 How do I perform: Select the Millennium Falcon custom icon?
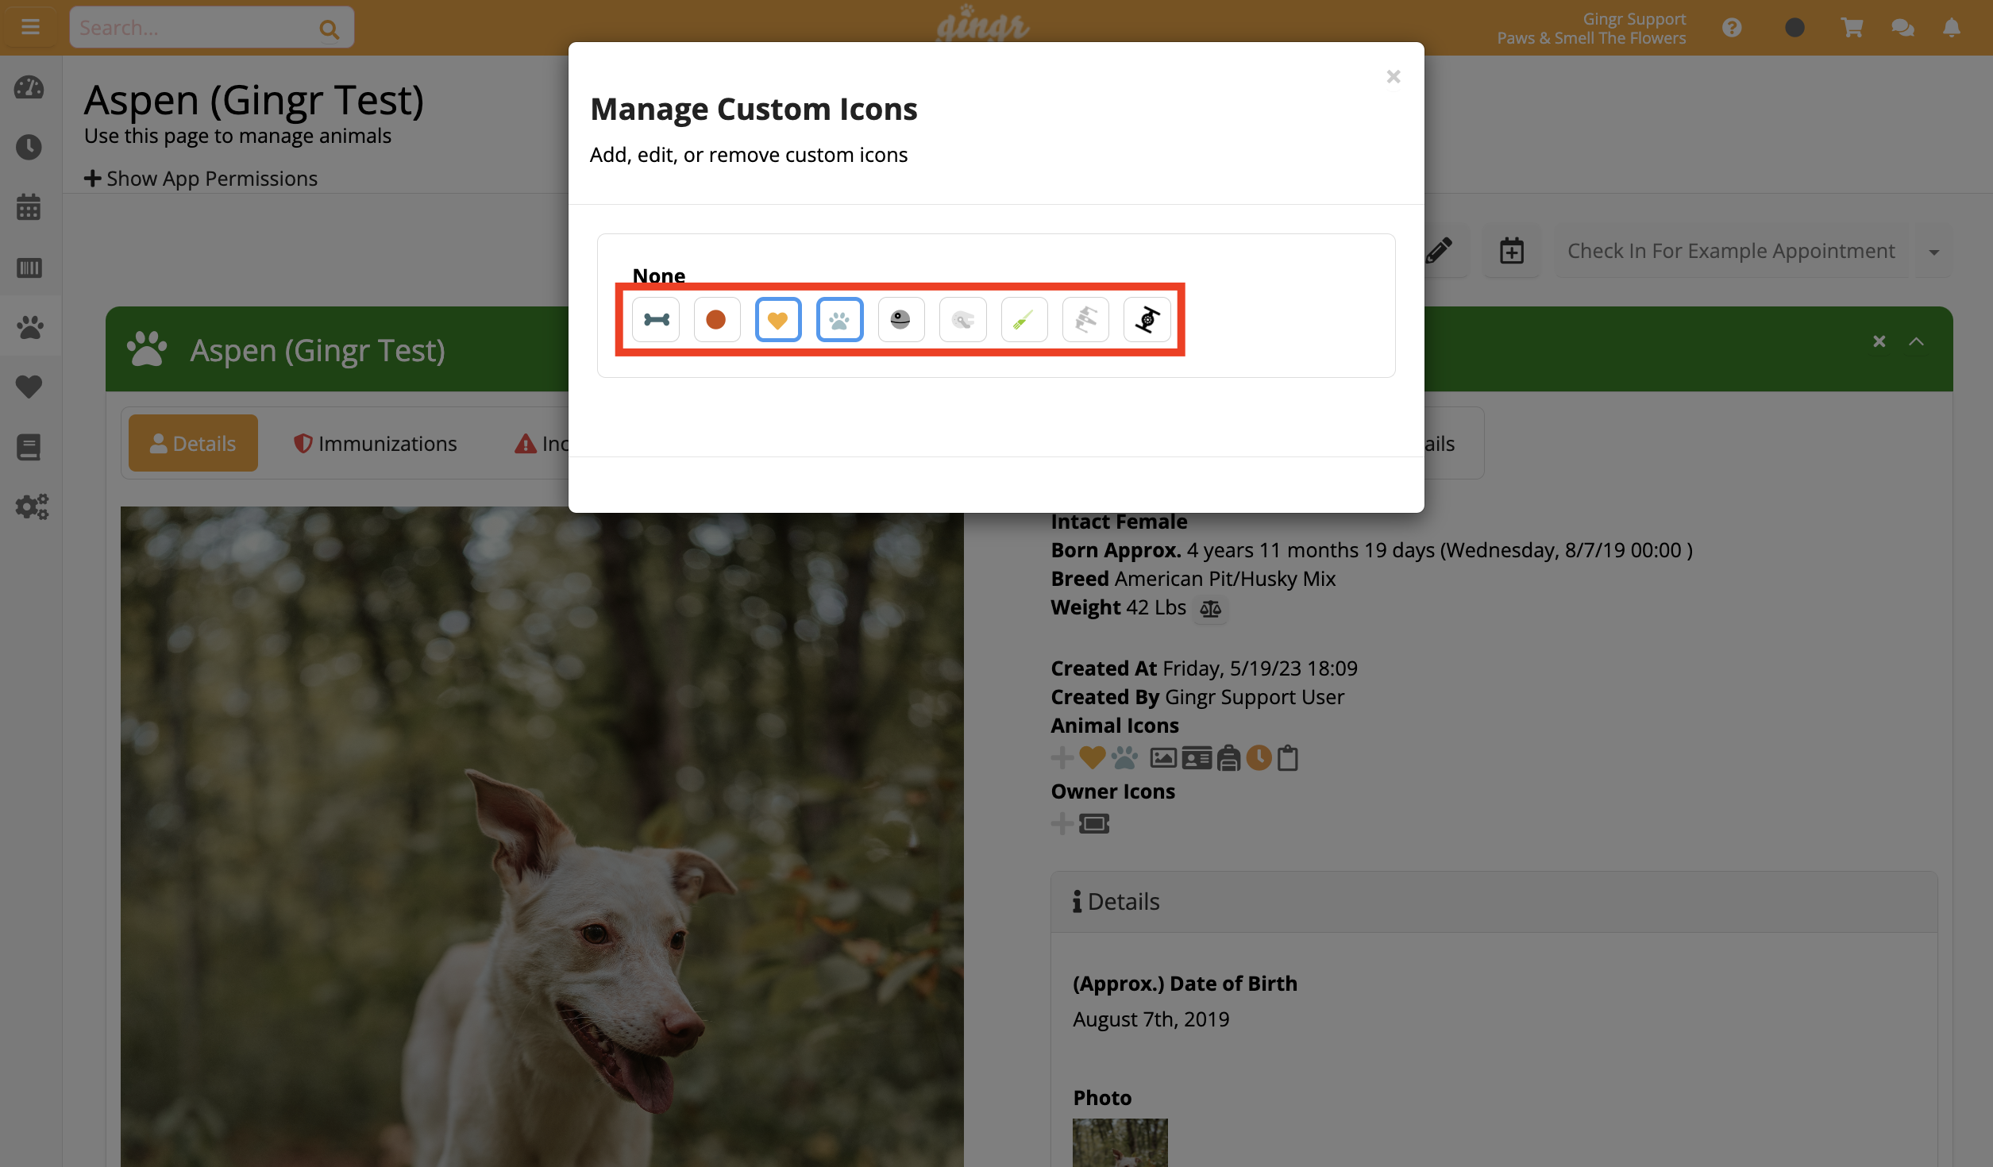(x=962, y=319)
